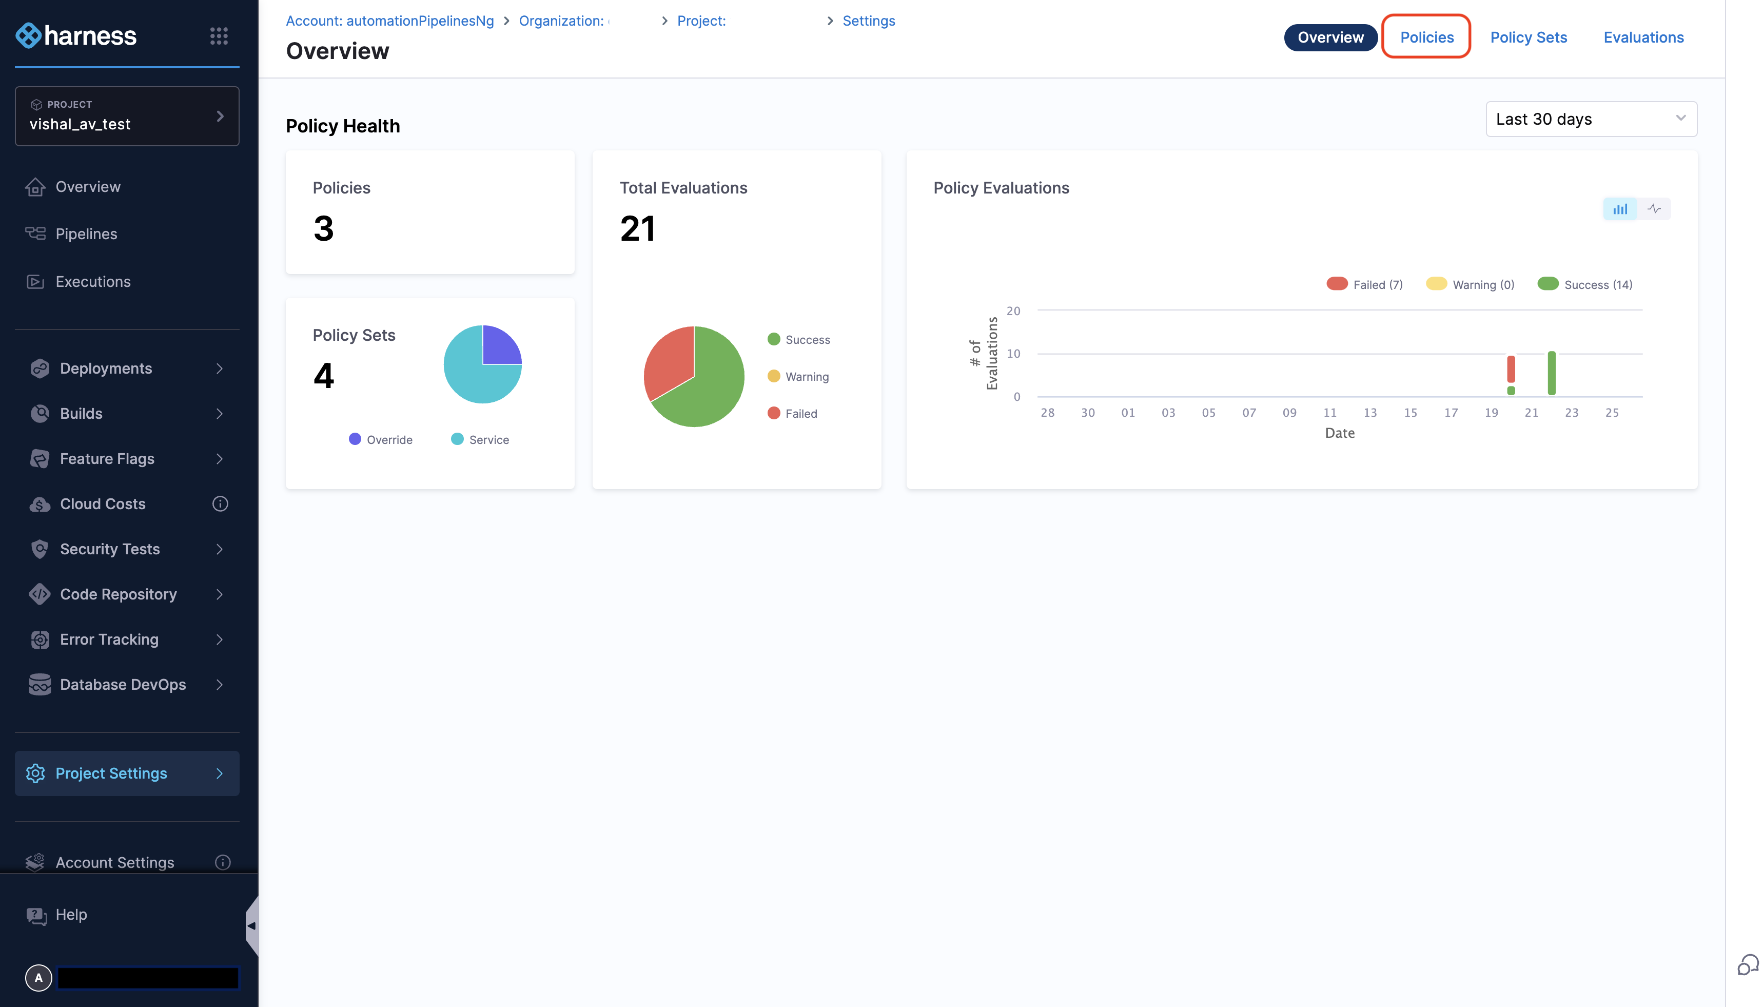Screen dimensions: 1763x1007
Task: Open the Harness module selector grid
Action: pos(220,35)
